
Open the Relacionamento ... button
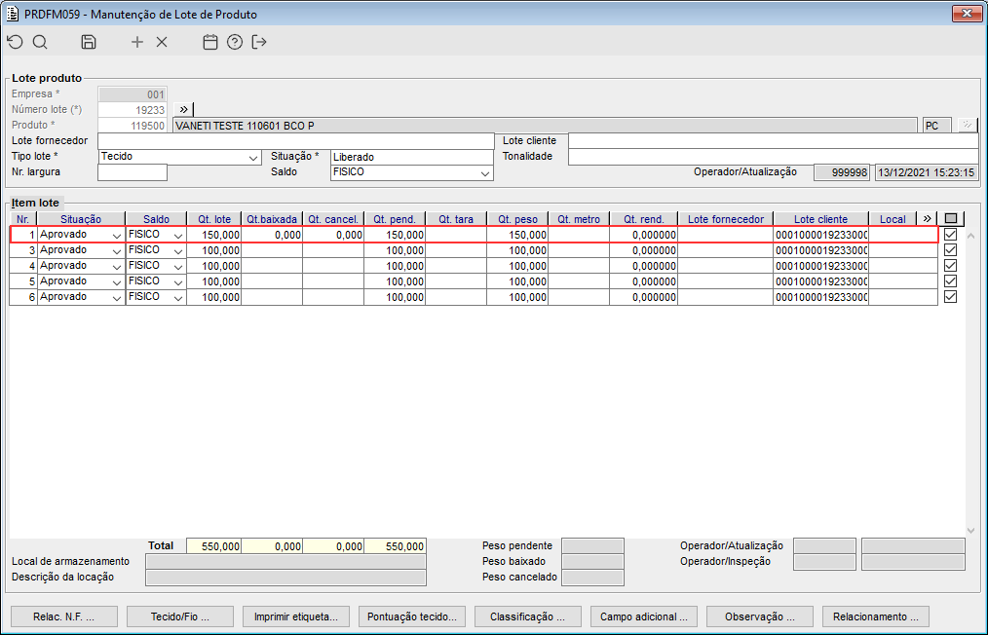(876, 616)
